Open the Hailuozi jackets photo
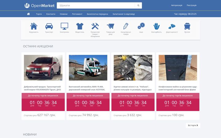 point(133,68)
